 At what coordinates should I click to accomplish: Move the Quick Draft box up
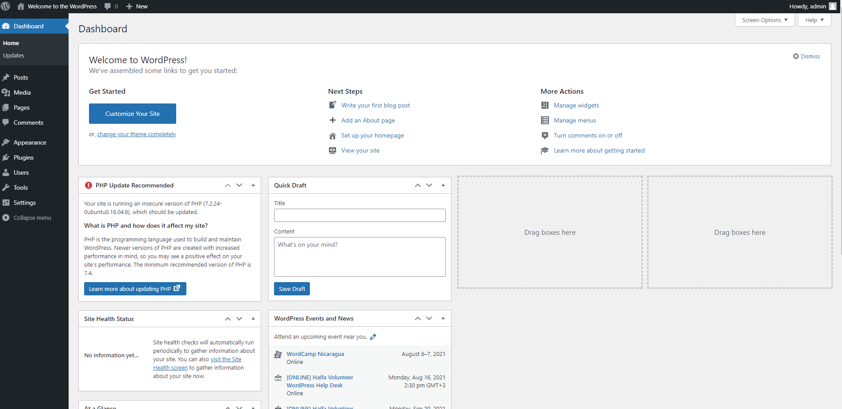tap(417, 185)
